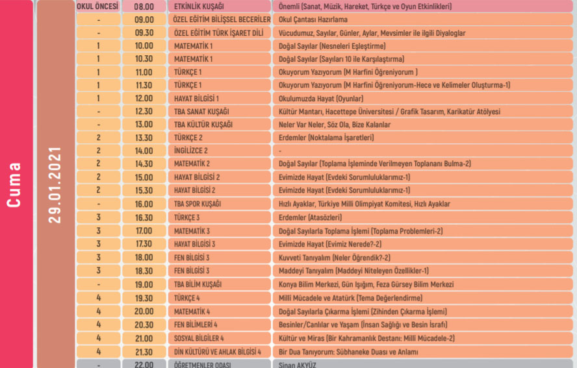The height and width of the screenshot is (368, 577).
Task: Select 'TÜRKÇE 2' cell
Action: point(220,138)
